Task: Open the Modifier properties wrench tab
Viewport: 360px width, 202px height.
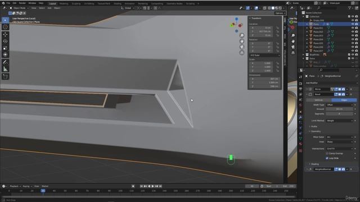Action: pos(300,117)
